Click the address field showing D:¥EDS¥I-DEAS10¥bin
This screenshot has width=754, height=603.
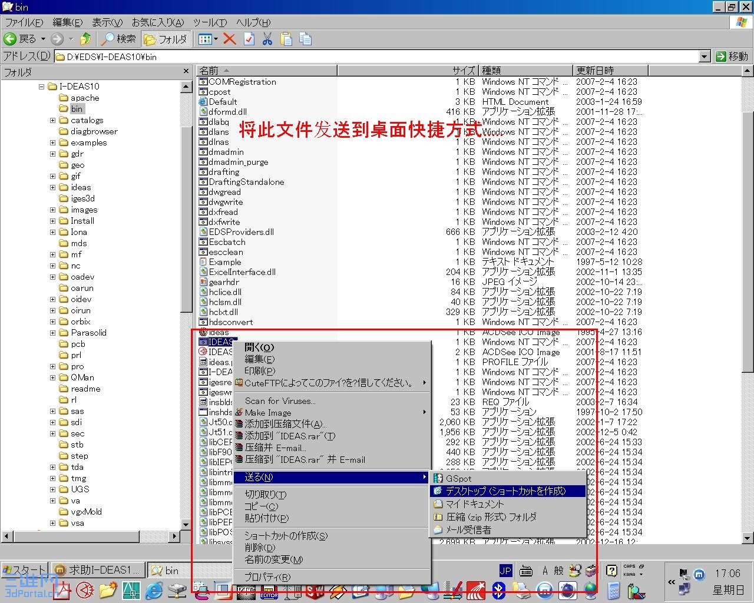pyautogui.click(x=376, y=57)
